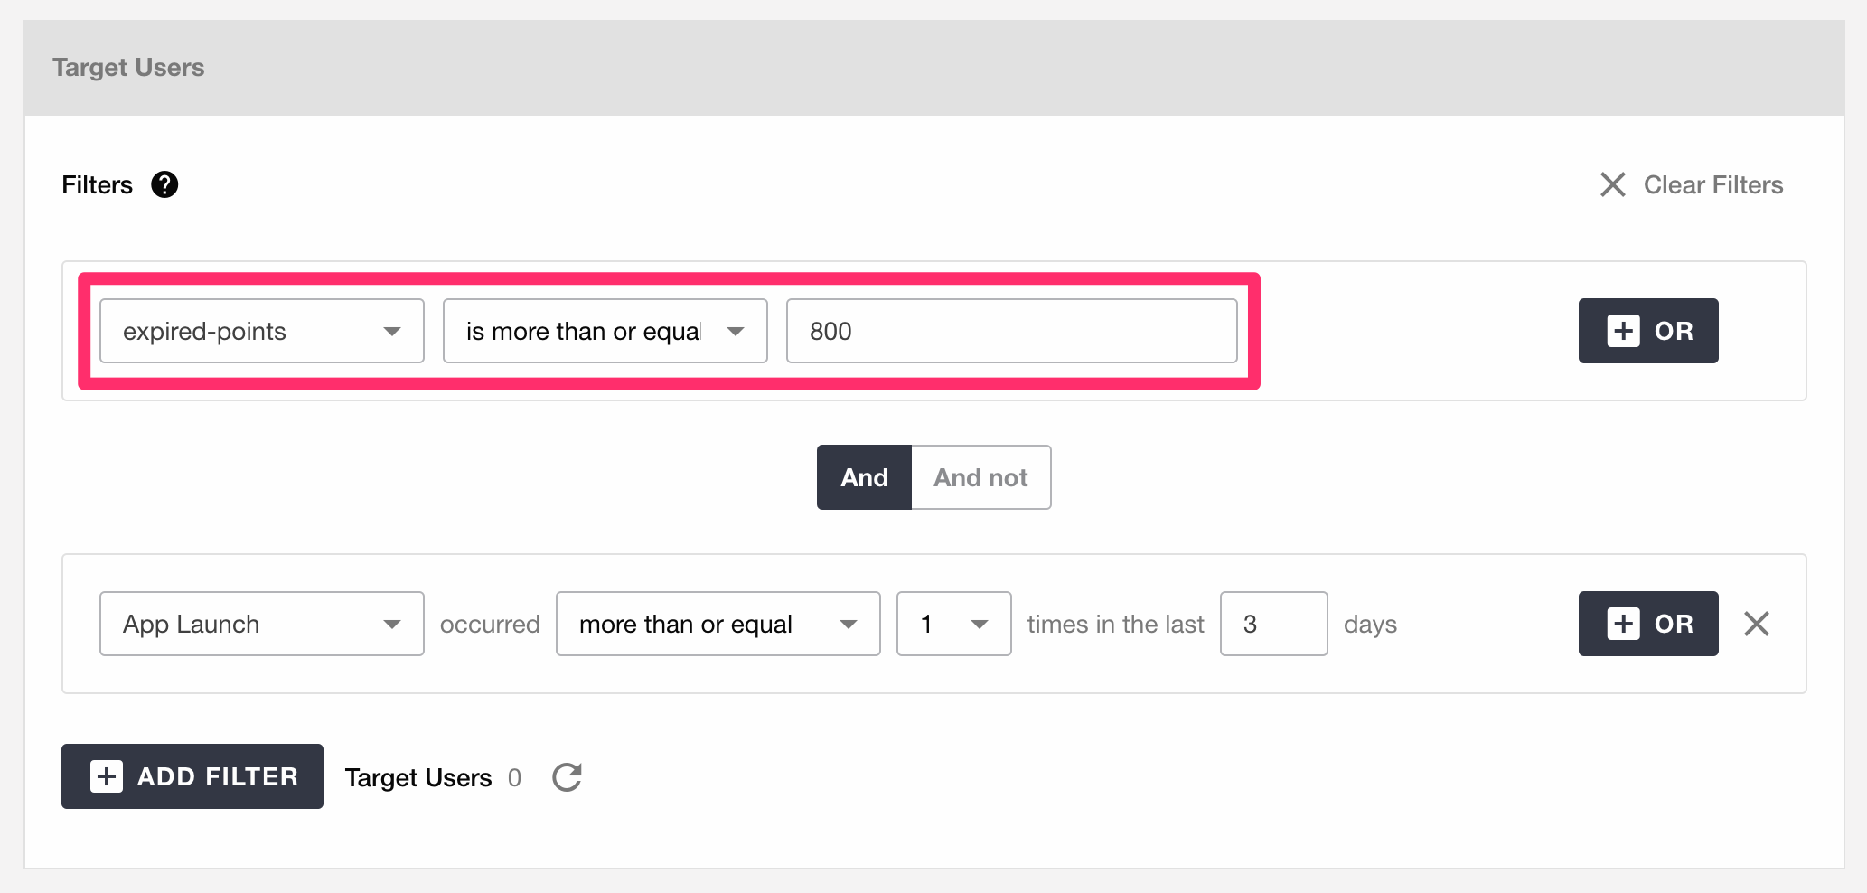Open the 'is more than or equal' operator dropdown
Viewport: 1867px width, 893px height.
[605, 331]
